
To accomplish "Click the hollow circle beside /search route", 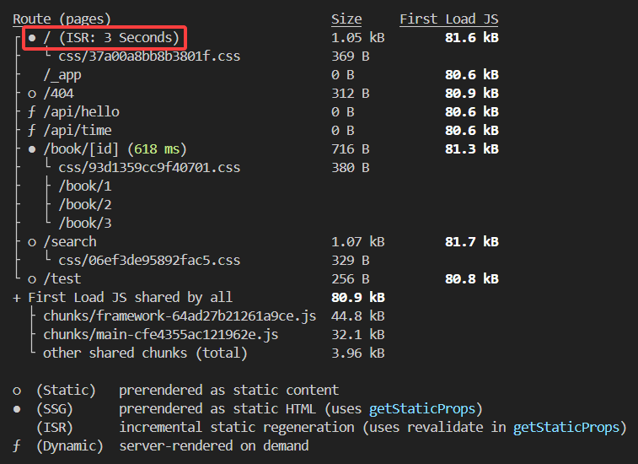I will (x=32, y=242).
